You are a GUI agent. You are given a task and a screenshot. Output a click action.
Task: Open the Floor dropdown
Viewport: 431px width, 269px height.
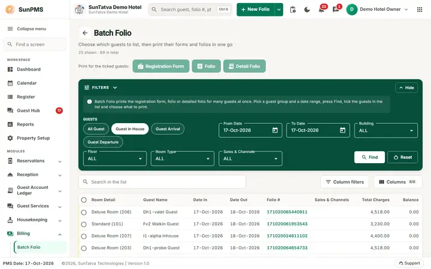coord(114,158)
